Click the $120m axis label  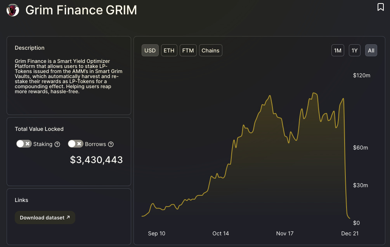coord(362,75)
